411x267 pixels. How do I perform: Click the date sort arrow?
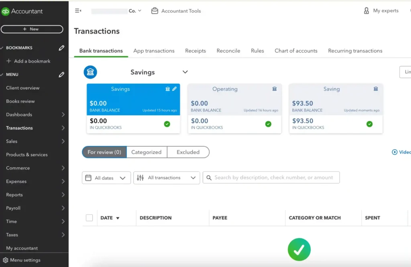pyautogui.click(x=118, y=218)
